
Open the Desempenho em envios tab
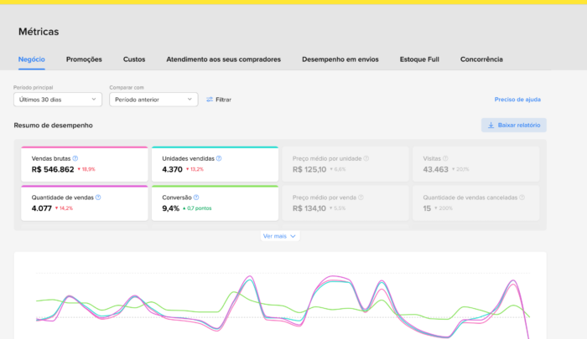coord(340,59)
